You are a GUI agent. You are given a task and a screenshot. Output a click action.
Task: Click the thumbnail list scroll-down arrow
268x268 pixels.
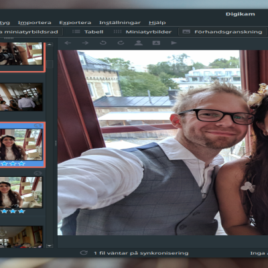(50, 246)
